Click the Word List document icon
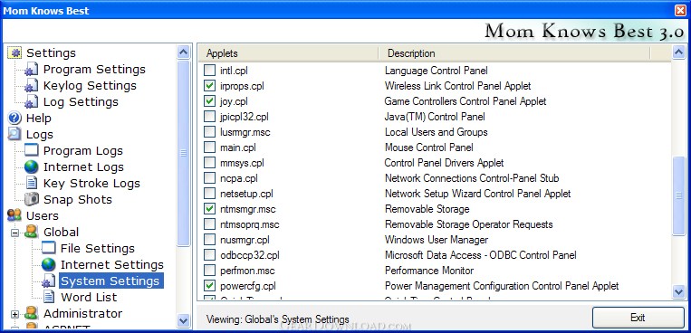The width and height of the screenshot is (691, 333). click(x=49, y=298)
